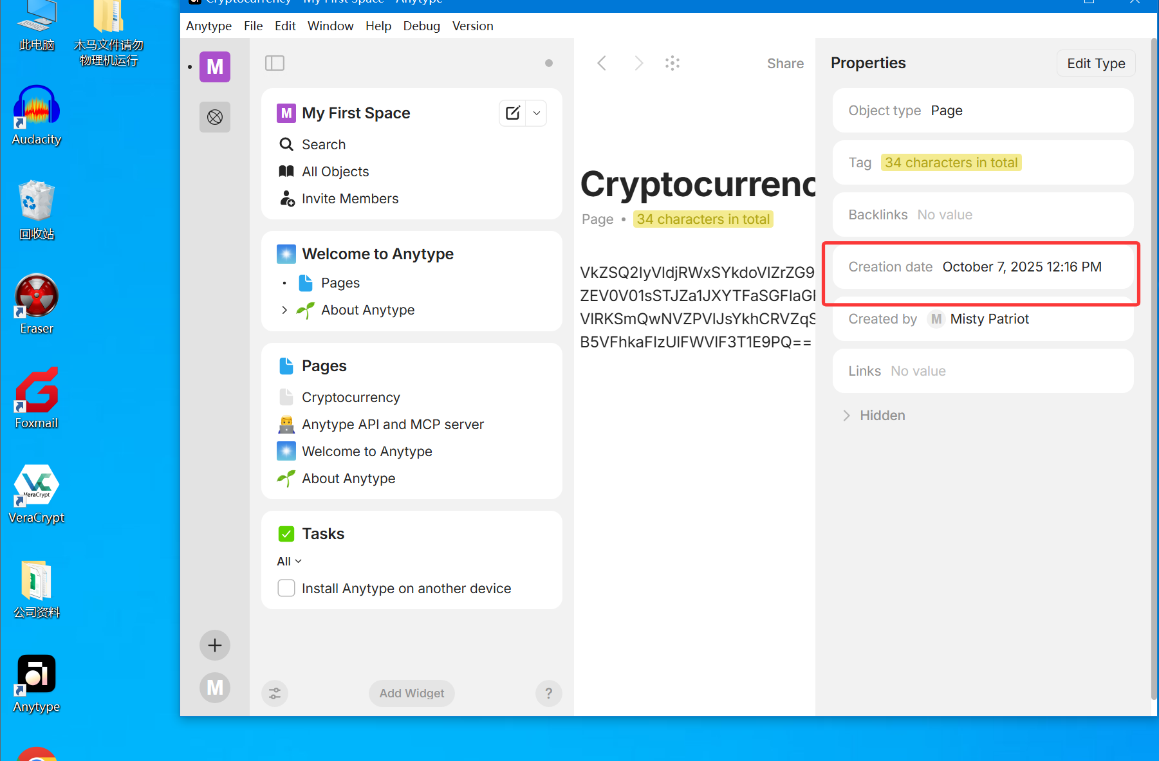The width and height of the screenshot is (1159, 761).
Task: Open the File menu
Action: (253, 26)
